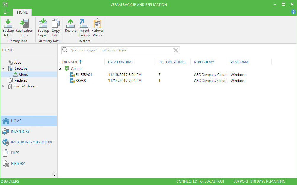The height and width of the screenshot is (185, 297).
Task: Expand the Last 24 Hours tree node
Action: pyautogui.click(x=3, y=86)
